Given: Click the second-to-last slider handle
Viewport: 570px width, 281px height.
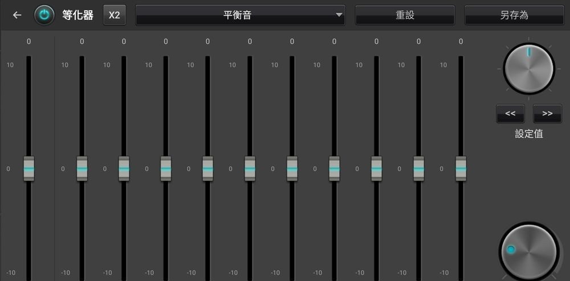Looking at the screenshot, I should click(x=418, y=169).
